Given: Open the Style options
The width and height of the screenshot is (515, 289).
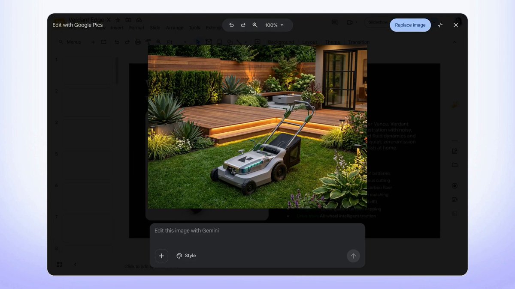Looking at the screenshot, I should [186, 256].
